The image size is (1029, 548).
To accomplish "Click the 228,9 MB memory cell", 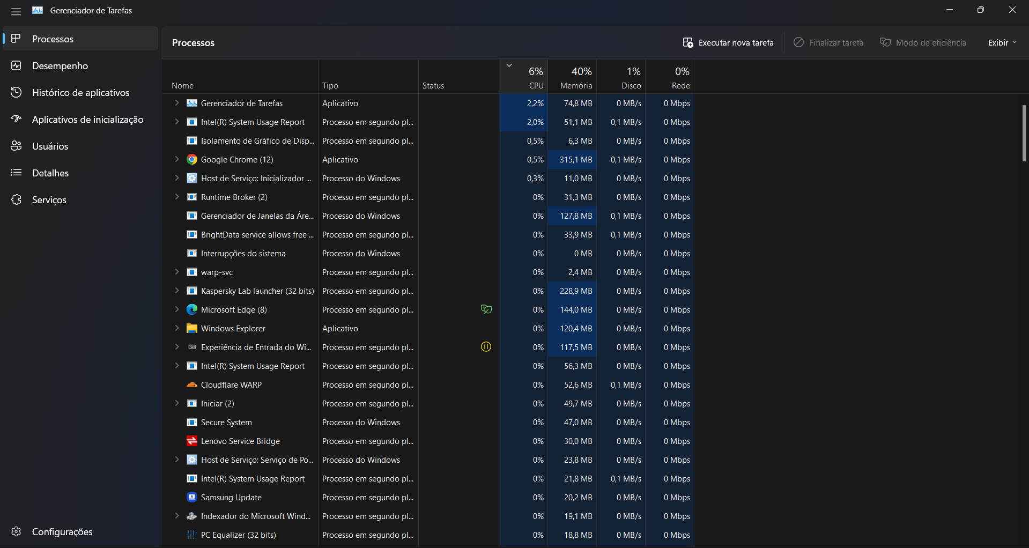I will click(572, 291).
